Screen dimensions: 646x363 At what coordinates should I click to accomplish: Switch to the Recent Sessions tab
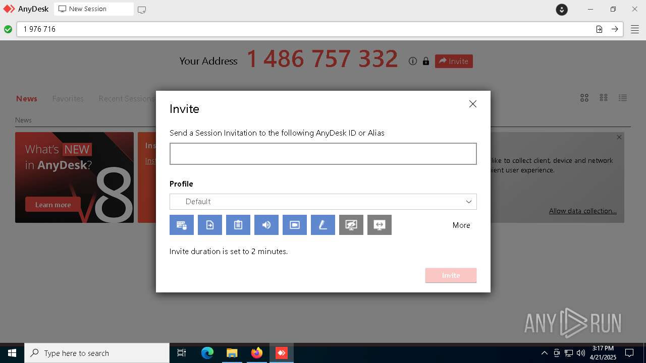pos(126,99)
